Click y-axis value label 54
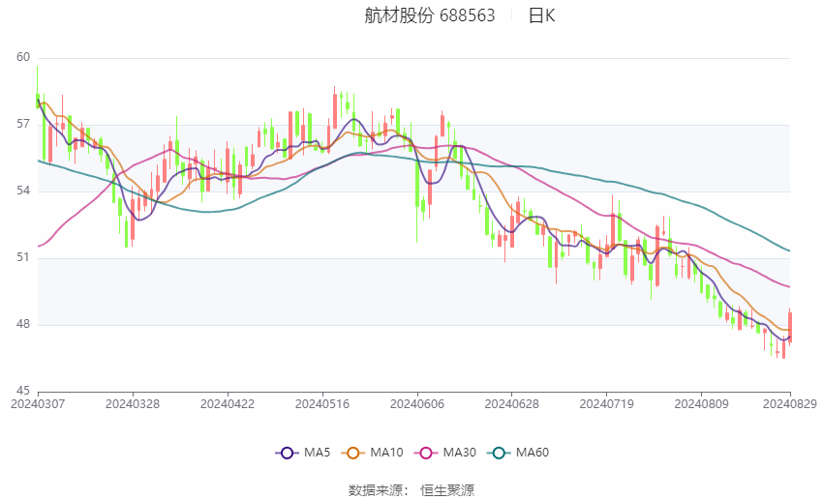The image size is (823, 500). pyautogui.click(x=23, y=191)
